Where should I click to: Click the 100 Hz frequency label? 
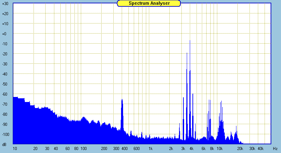[x=83, y=149]
